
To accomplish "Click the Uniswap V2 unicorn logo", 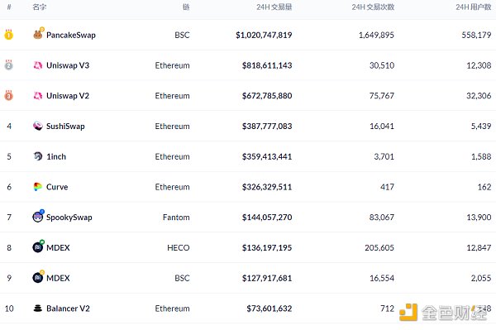I will point(38,96).
